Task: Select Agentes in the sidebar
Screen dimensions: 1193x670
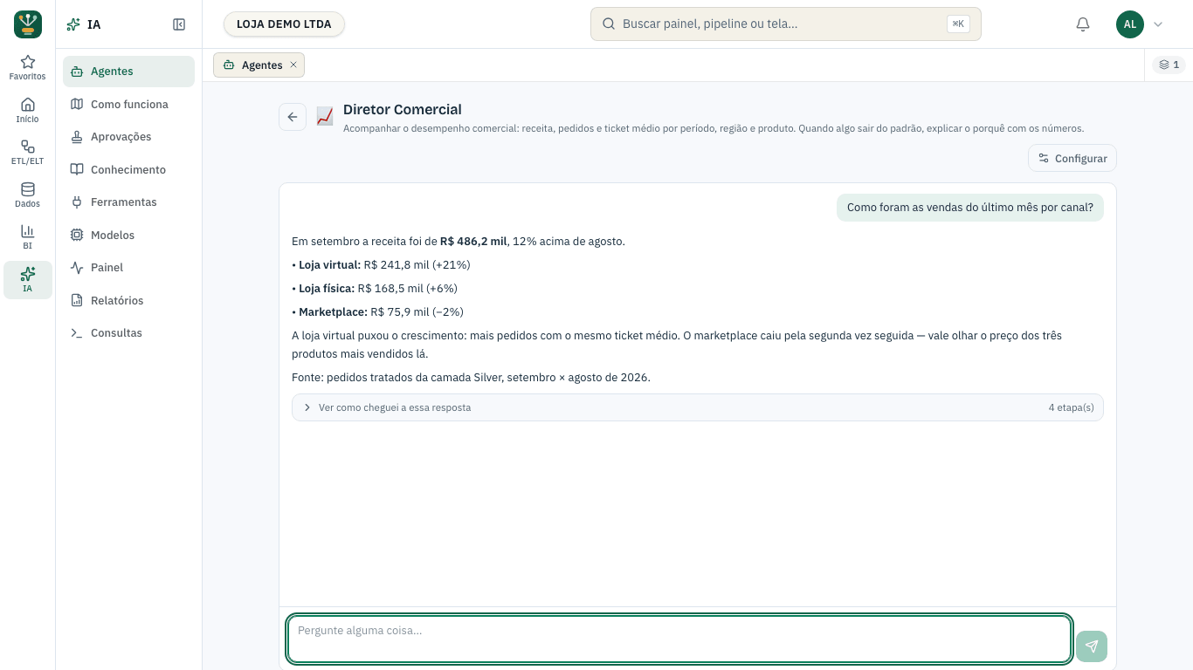Action: tap(128, 72)
